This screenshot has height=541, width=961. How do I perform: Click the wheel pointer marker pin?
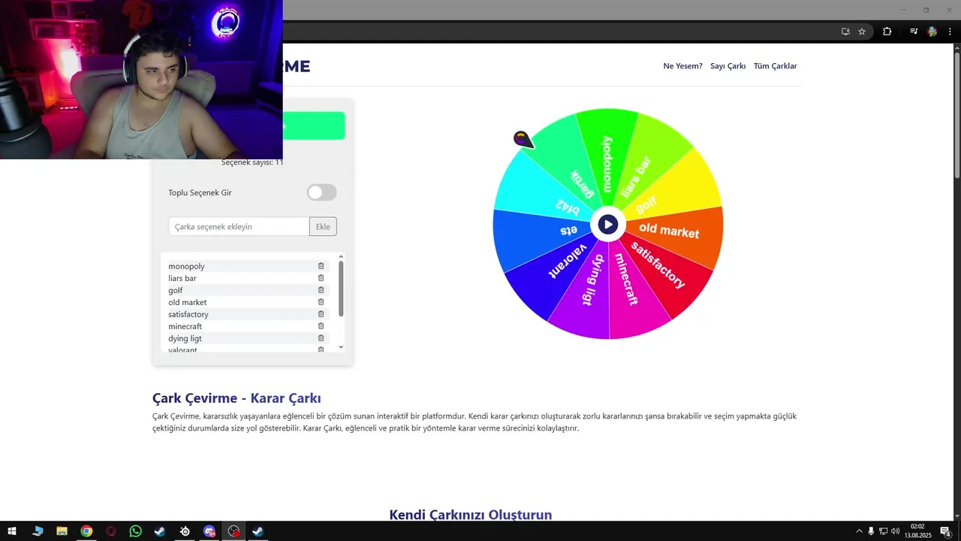[523, 139]
